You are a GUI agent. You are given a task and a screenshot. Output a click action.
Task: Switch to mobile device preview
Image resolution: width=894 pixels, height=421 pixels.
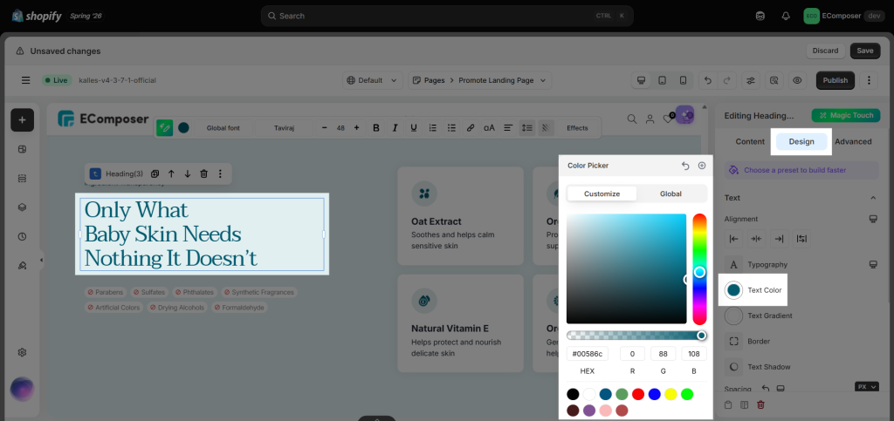pos(683,80)
